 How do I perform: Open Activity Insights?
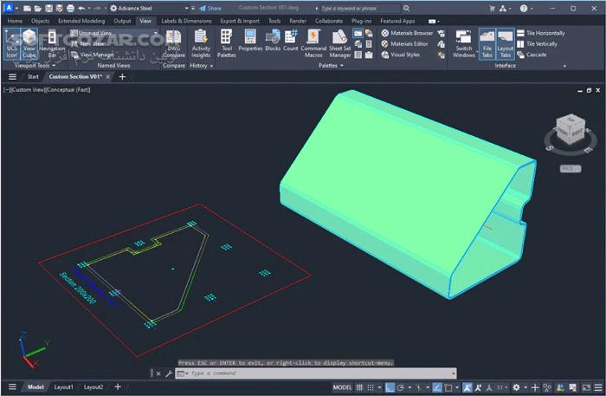point(201,43)
